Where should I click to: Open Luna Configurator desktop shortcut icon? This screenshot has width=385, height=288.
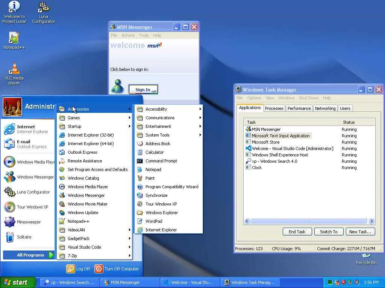tap(44, 13)
